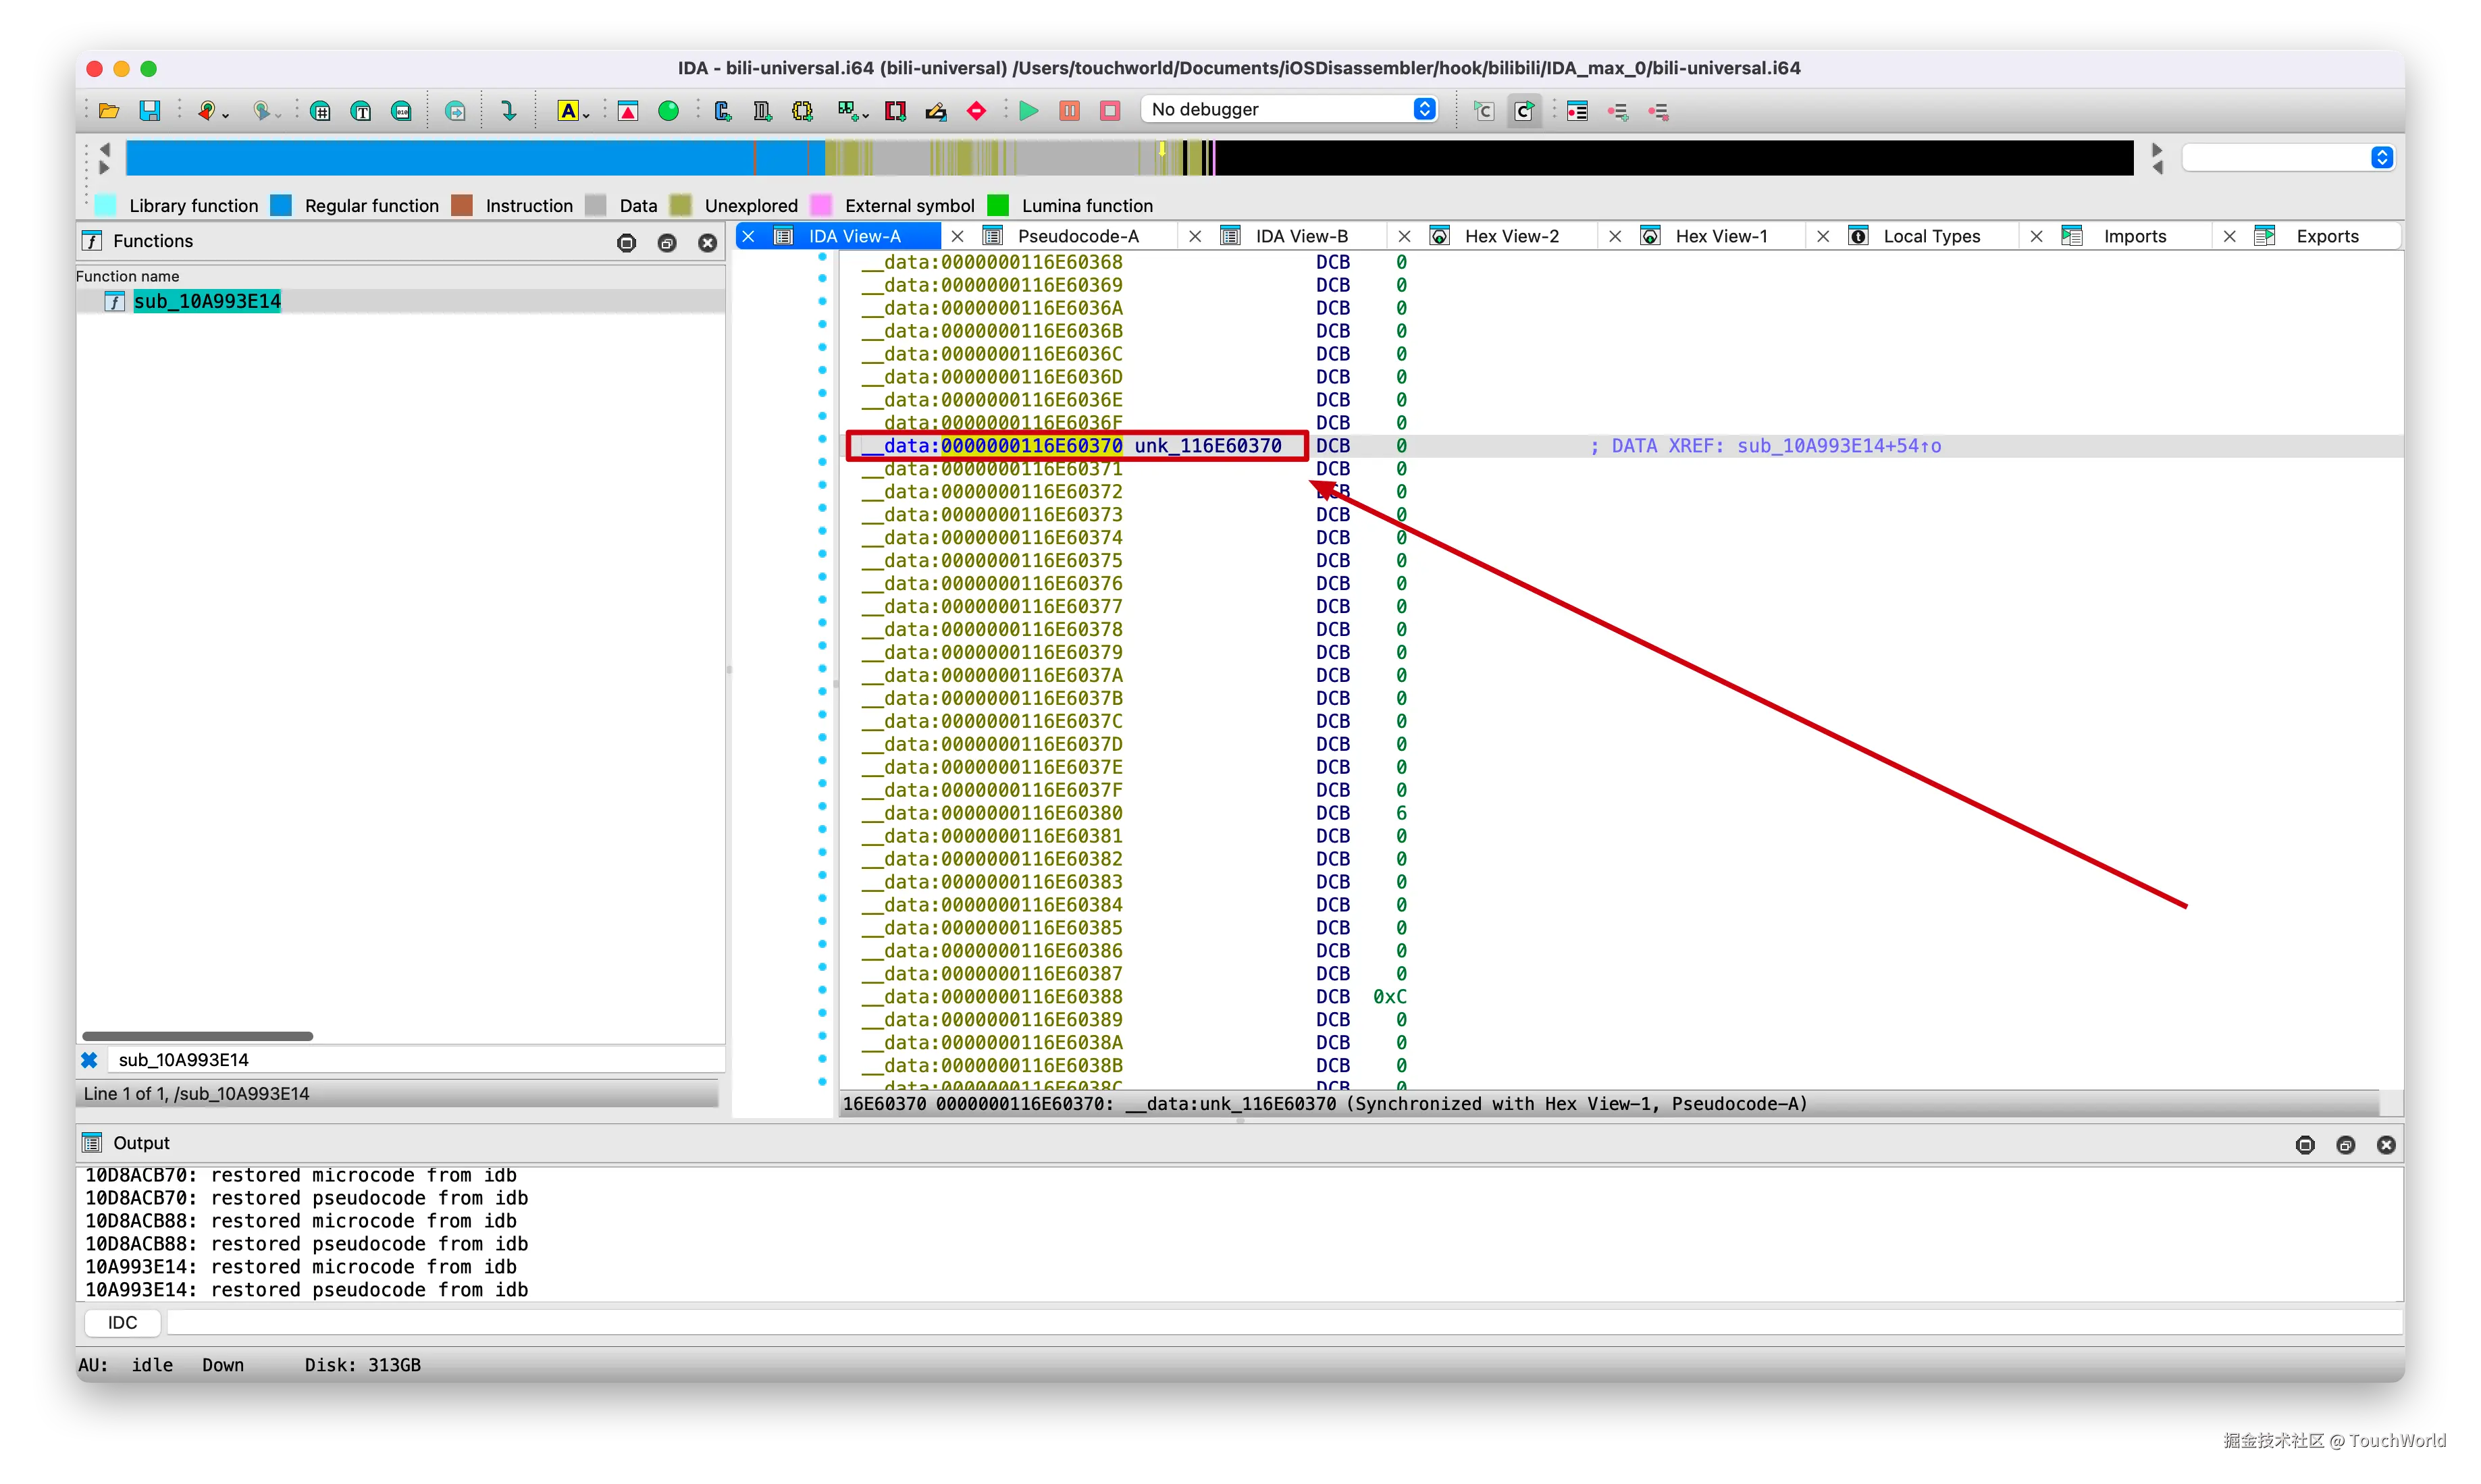Click the open file folder icon
The height and width of the screenshot is (1484, 2481).
pyautogui.click(x=109, y=111)
